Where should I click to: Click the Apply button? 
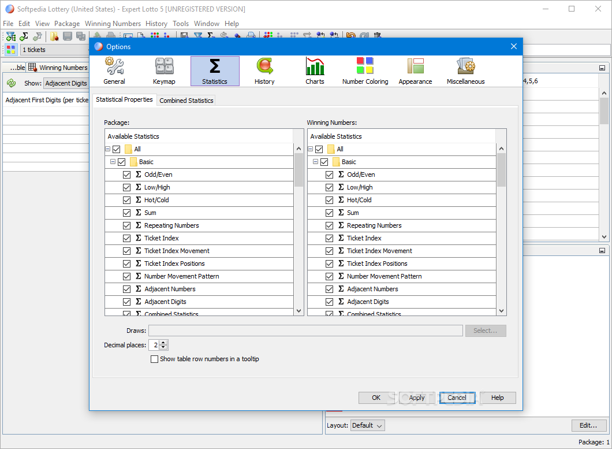tap(417, 398)
